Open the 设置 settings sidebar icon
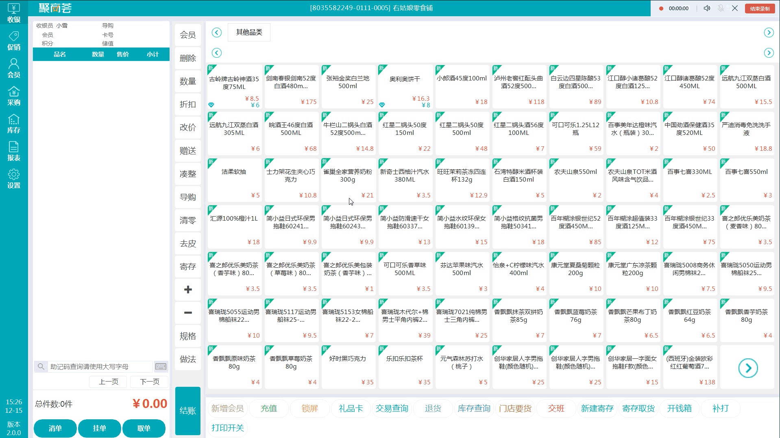The image size is (780, 438). [14, 179]
